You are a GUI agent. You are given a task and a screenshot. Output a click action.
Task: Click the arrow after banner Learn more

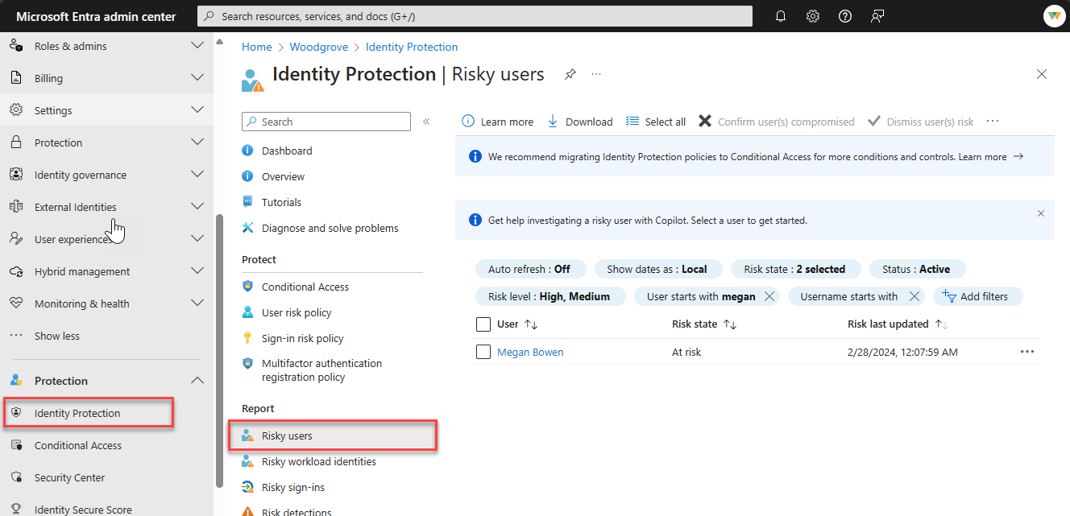click(1018, 157)
